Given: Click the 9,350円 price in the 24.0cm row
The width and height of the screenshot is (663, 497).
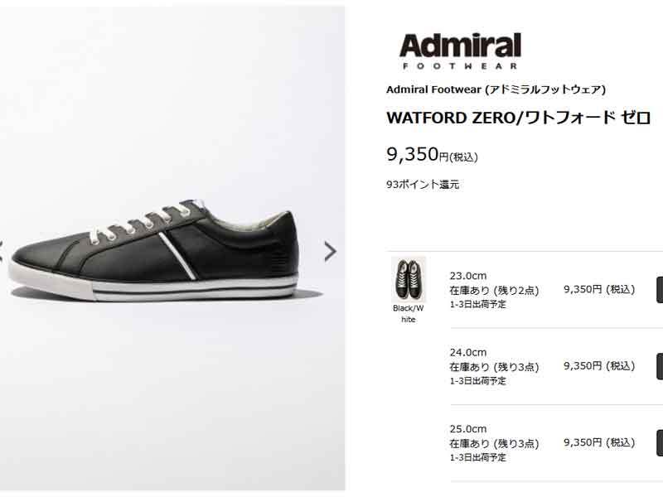Looking at the screenshot, I should [599, 366].
